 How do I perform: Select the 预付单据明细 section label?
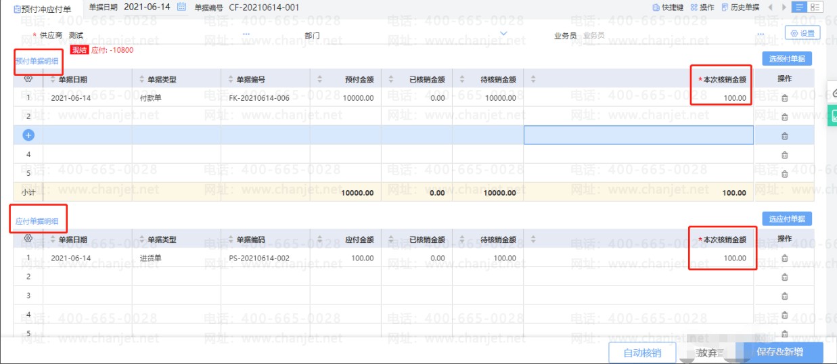click(x=37, y=61)
